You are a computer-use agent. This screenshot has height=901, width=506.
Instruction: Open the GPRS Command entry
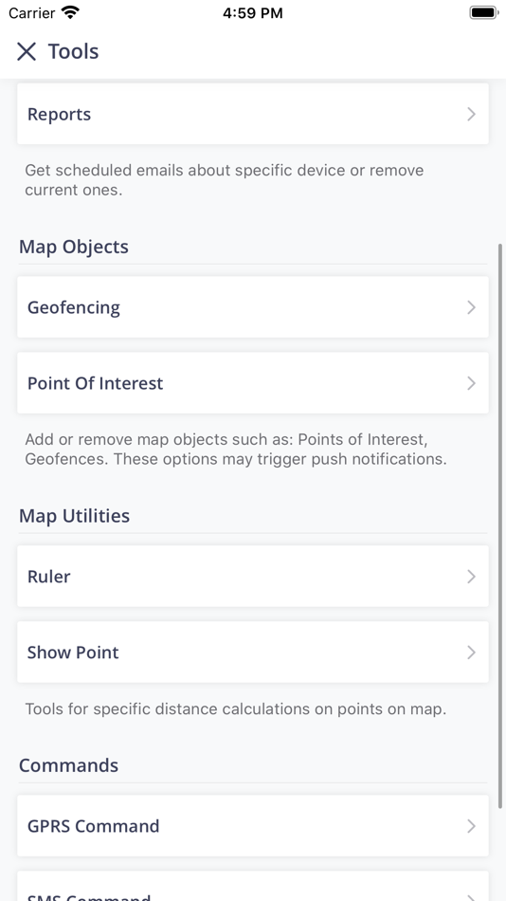click(x=253, y=826)
